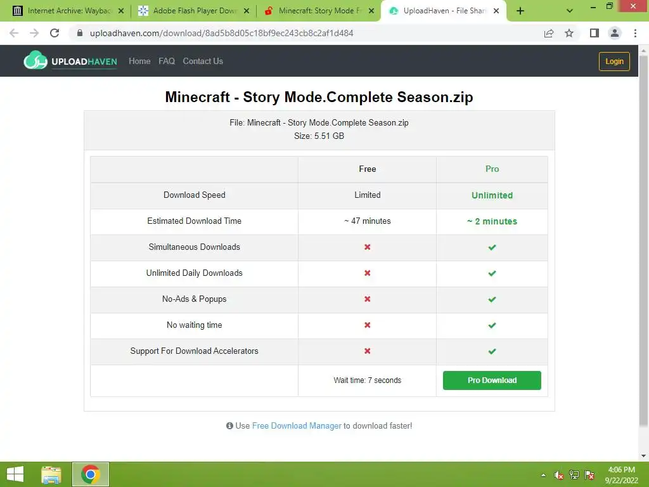Click the info icon beside Use Free Download Manager
This screenshot has height=487, width=649.
click(x=229, y=425)
